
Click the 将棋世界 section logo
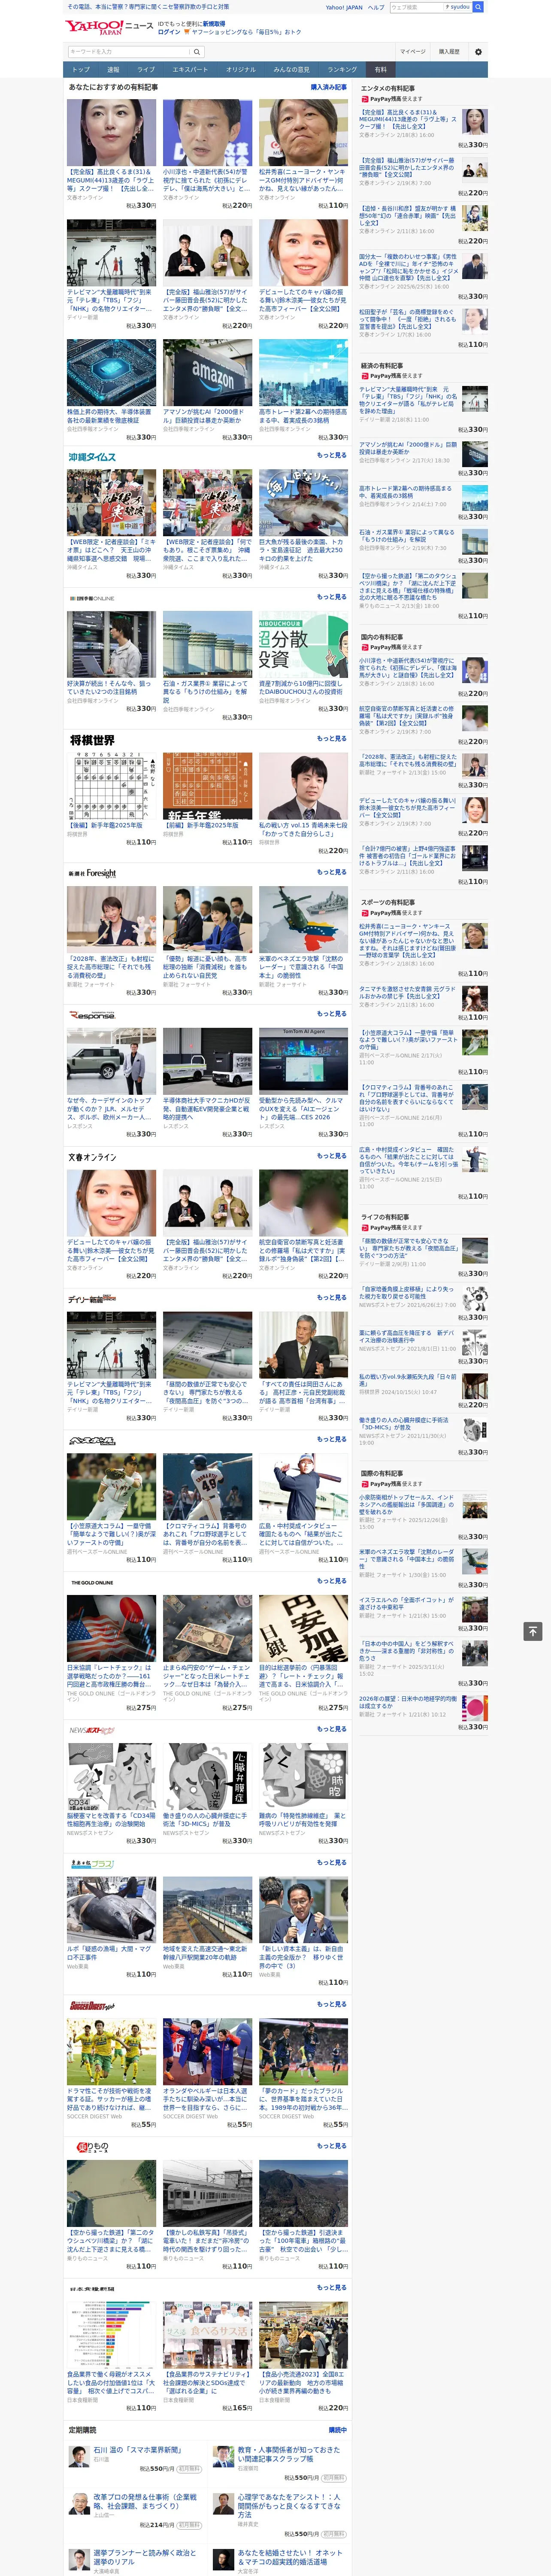point(92,740)
